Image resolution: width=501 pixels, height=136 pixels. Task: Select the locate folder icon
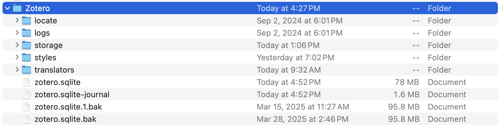point(26,21)
